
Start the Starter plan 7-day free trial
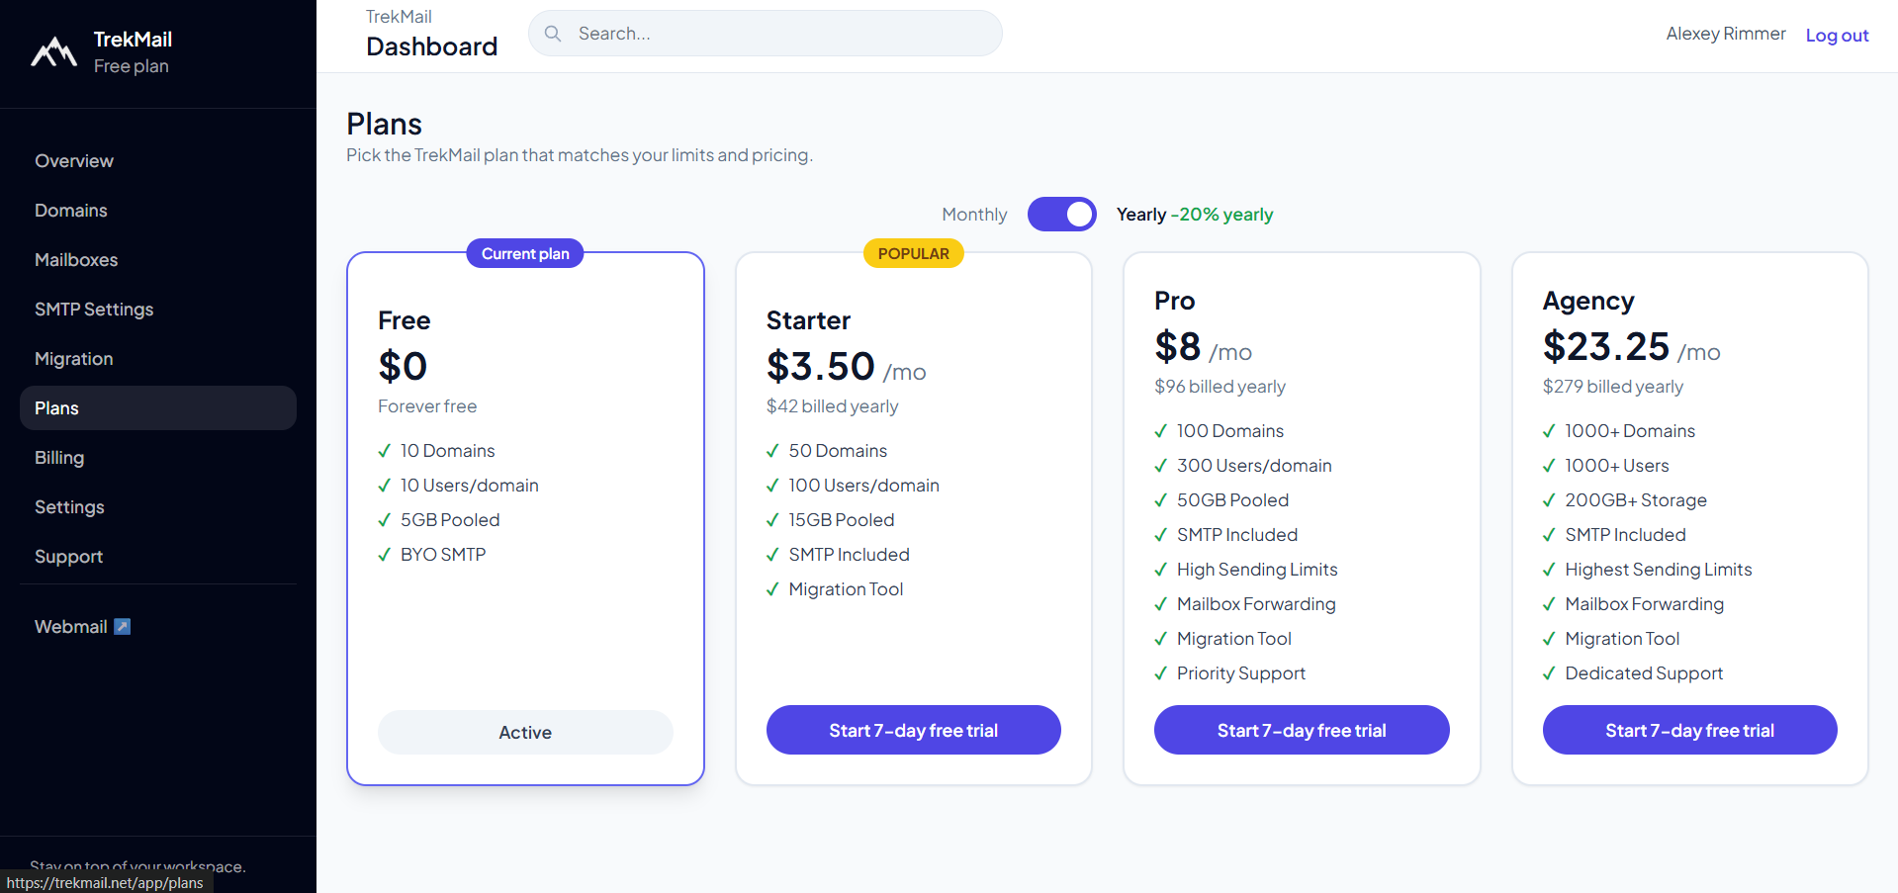click(913, 730)
